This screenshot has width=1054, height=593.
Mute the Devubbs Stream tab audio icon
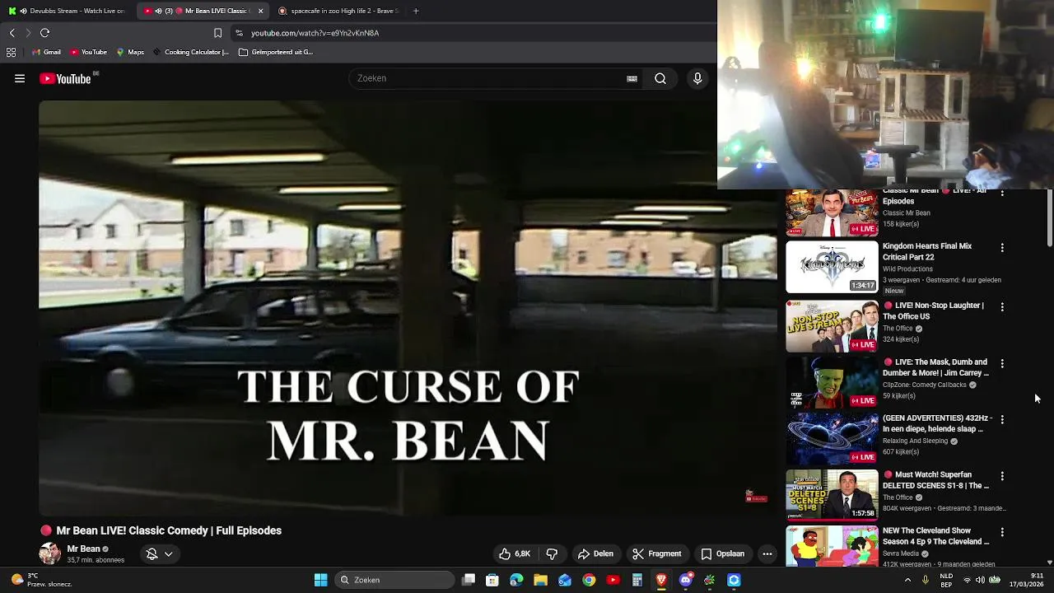point(23,11)
